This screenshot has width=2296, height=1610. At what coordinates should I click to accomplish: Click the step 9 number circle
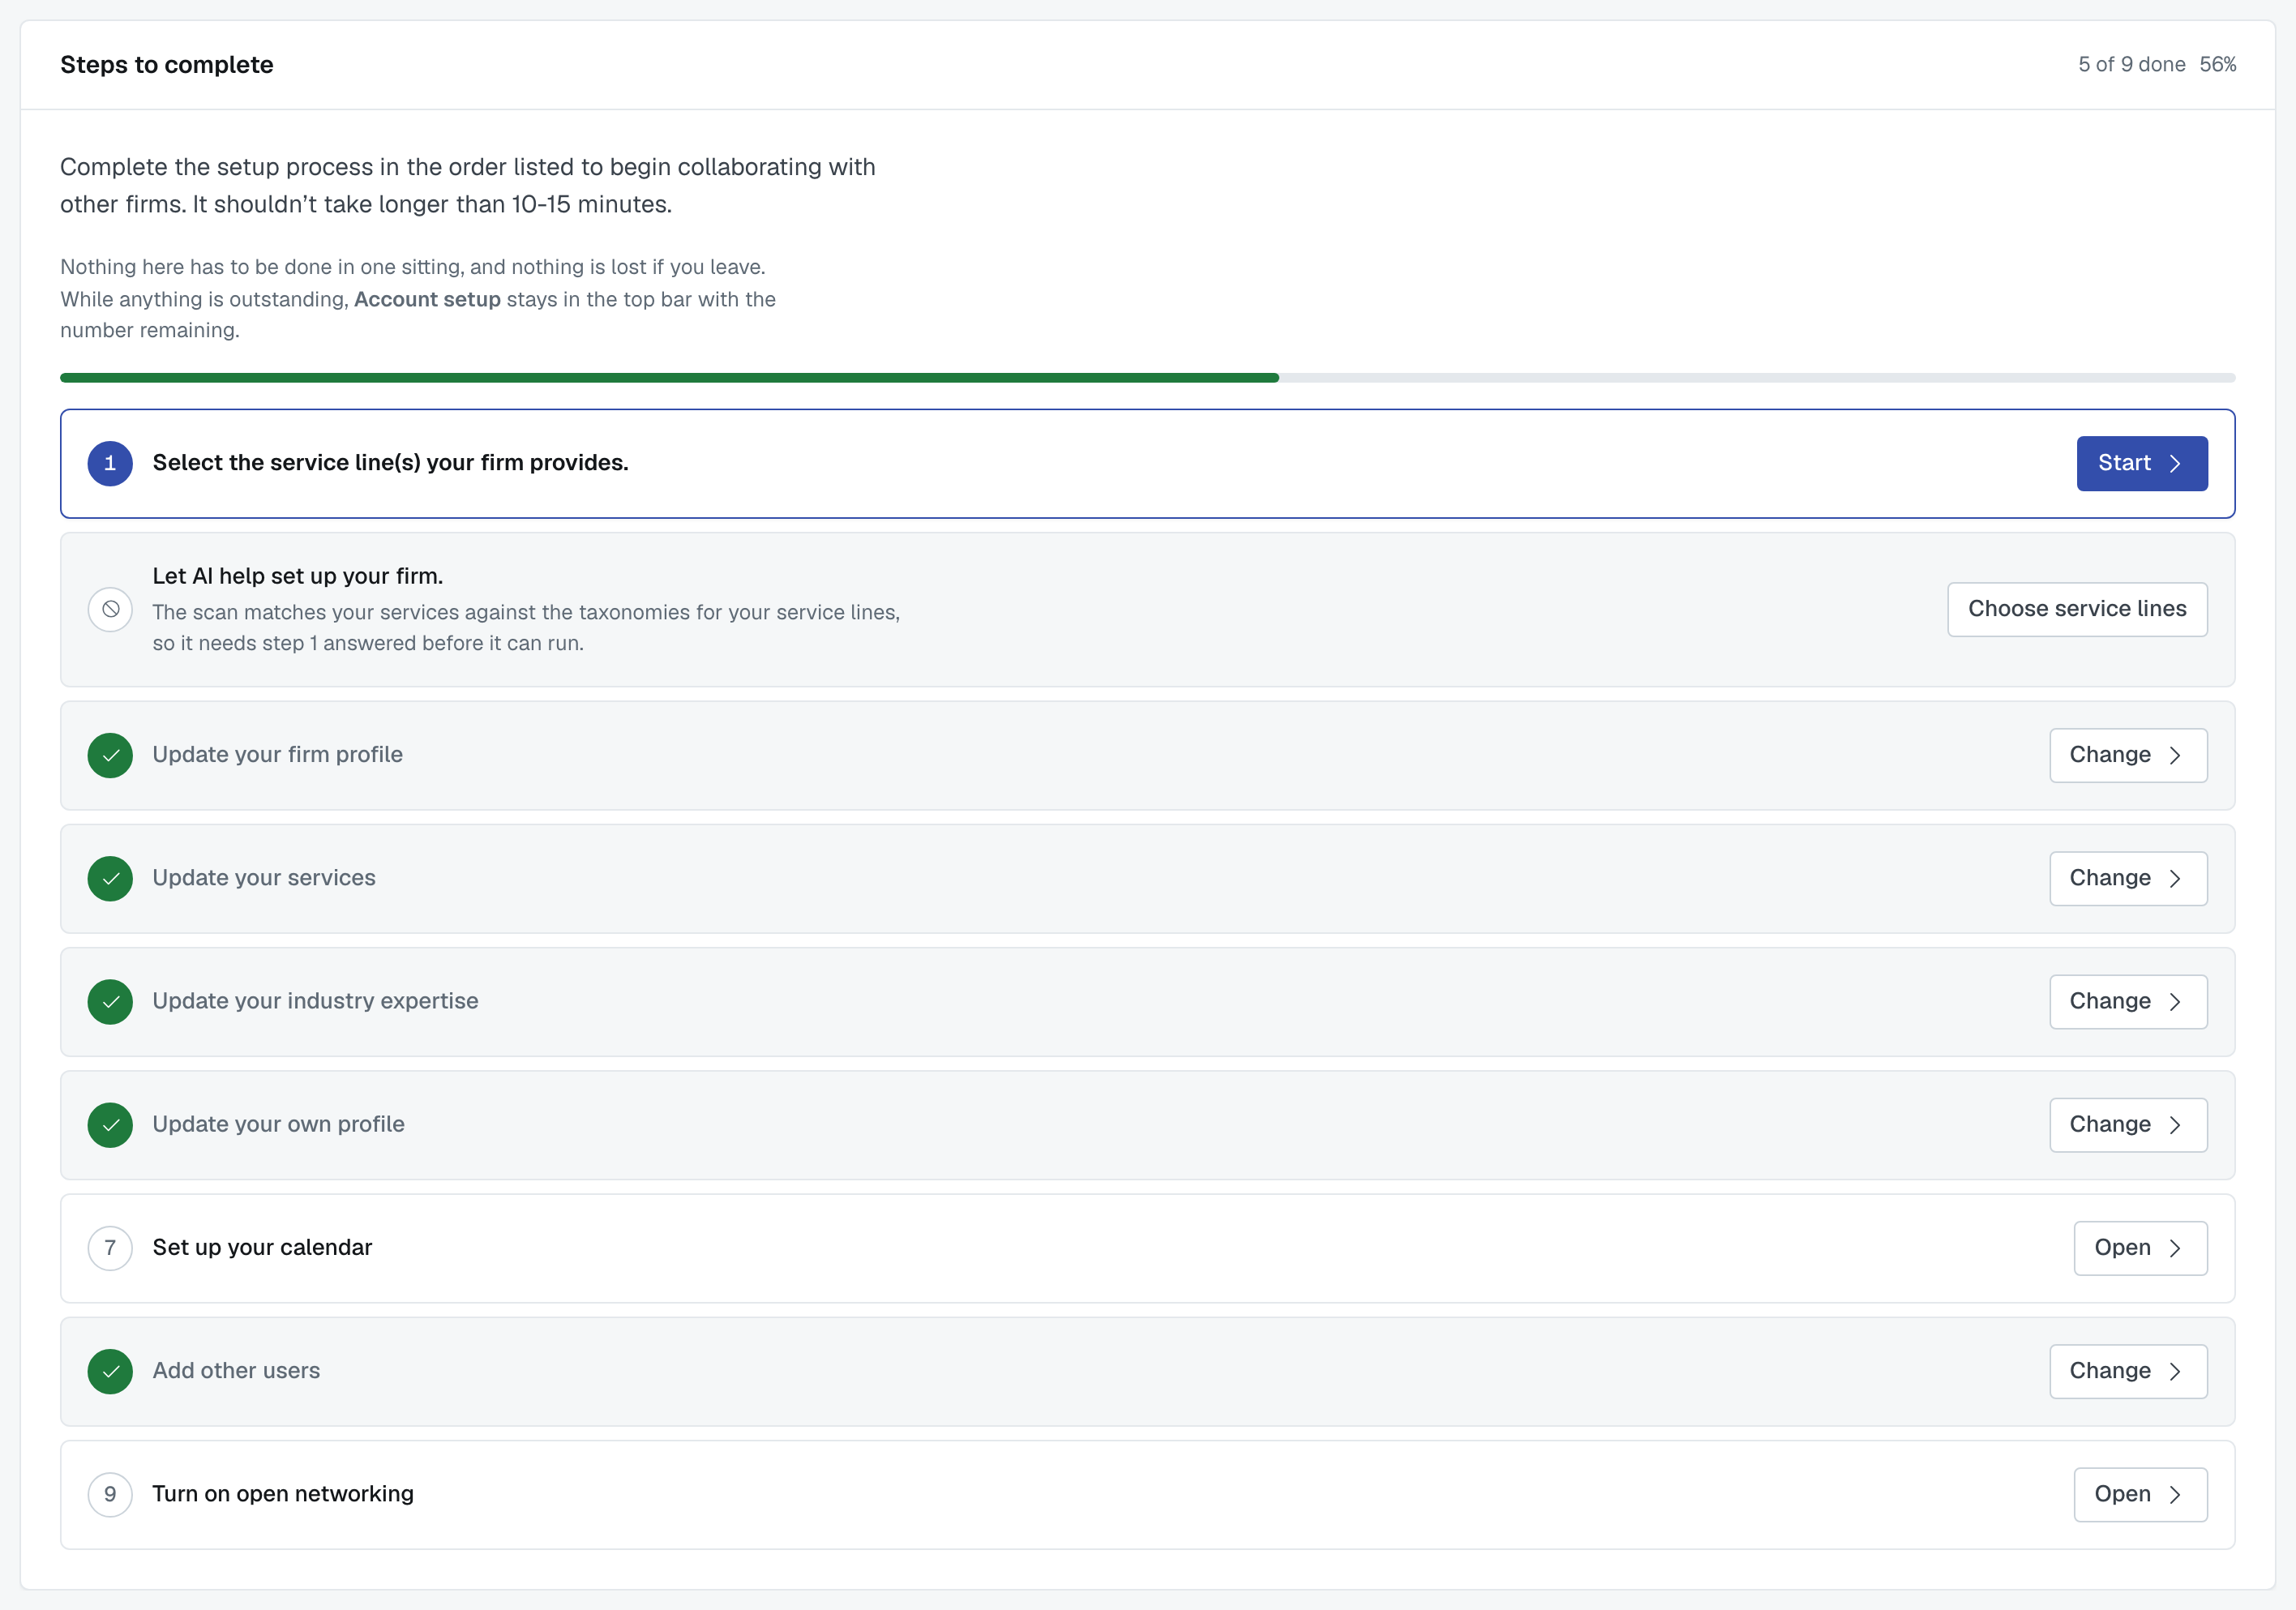tap(110, 1494)
